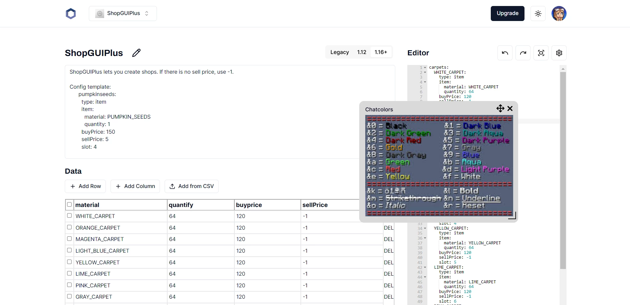The width and height of the screenshot is (630, 305).
Task: Toggle light/dark theme with the sun icon
Action: [538, 13]
